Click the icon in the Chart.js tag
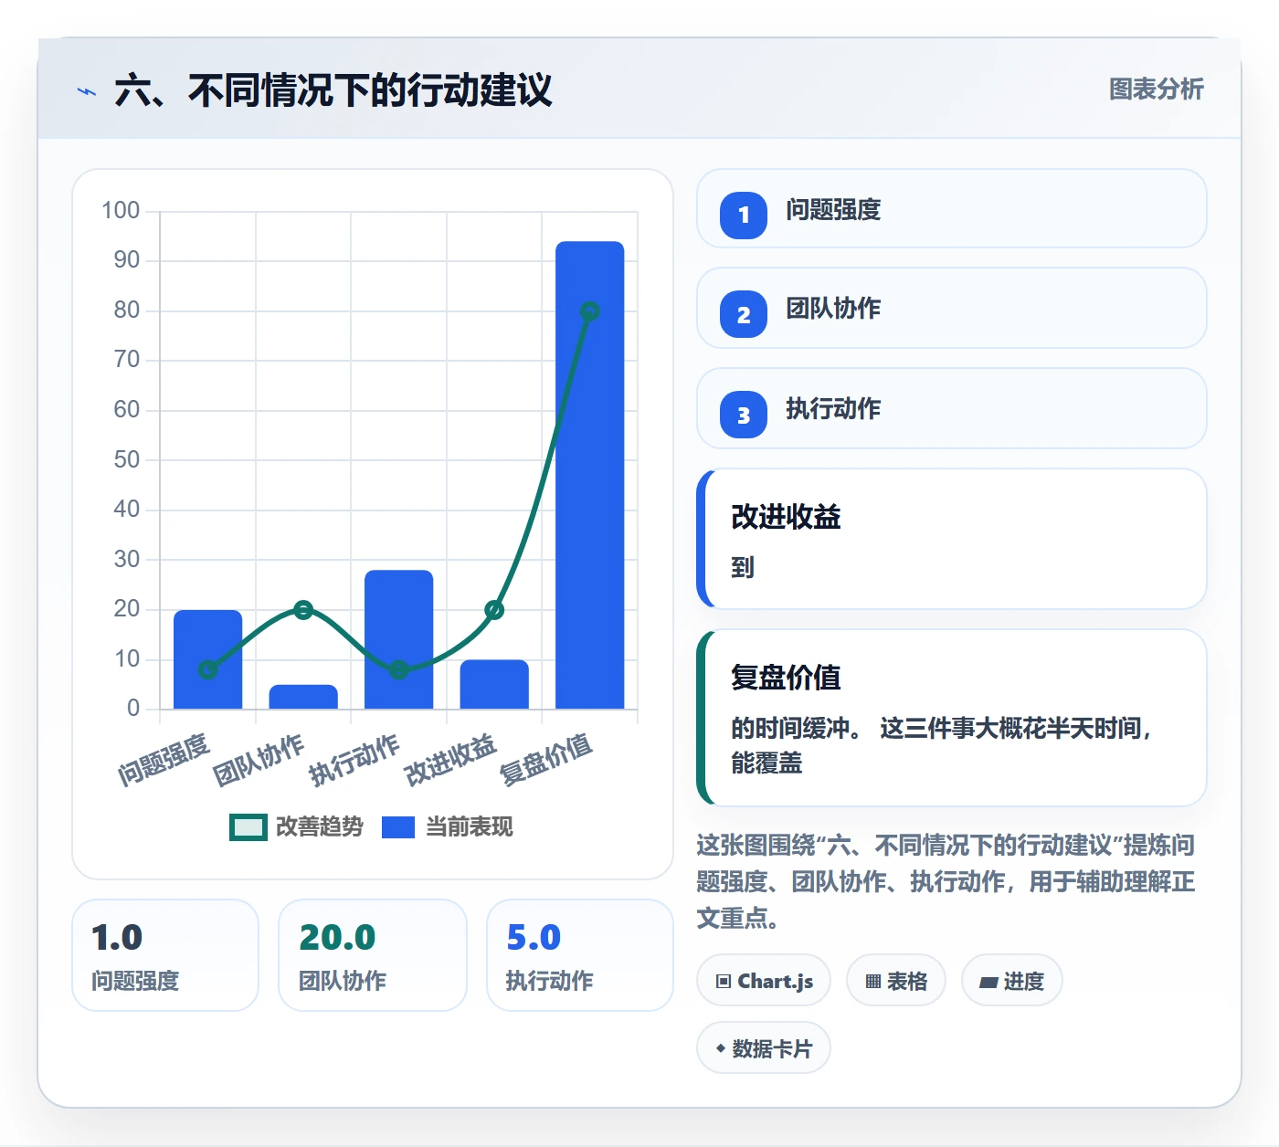1279x1147 pixels. (x=724, y=982)
